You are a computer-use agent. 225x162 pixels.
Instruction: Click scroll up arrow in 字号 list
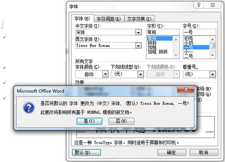pyautogui.click(x=213, y=39)
